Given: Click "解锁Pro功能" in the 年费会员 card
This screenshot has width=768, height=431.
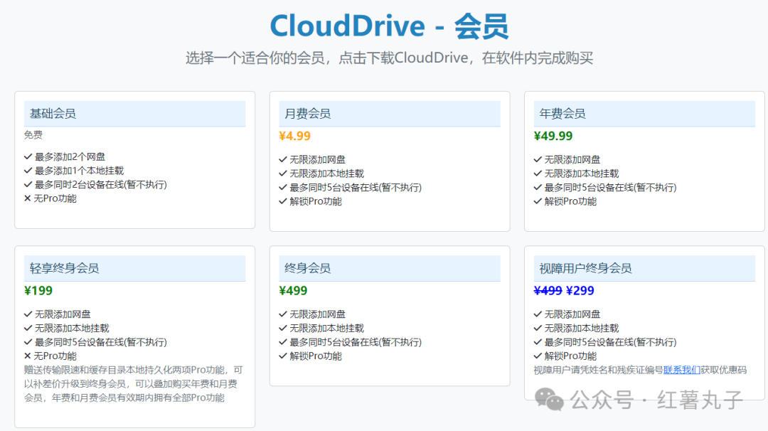Looking at the screenshot, I should tap(570, 201).
